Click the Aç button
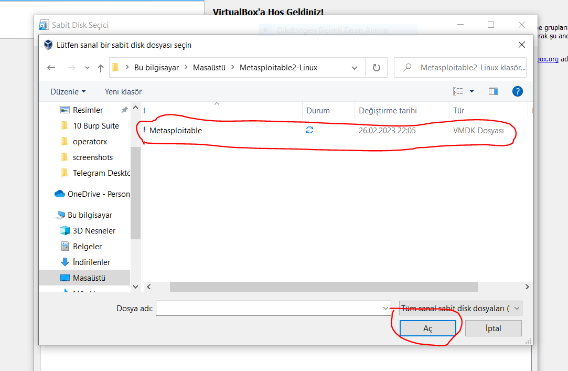 428,328
